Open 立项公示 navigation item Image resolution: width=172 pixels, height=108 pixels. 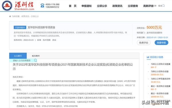click(102, 6)
